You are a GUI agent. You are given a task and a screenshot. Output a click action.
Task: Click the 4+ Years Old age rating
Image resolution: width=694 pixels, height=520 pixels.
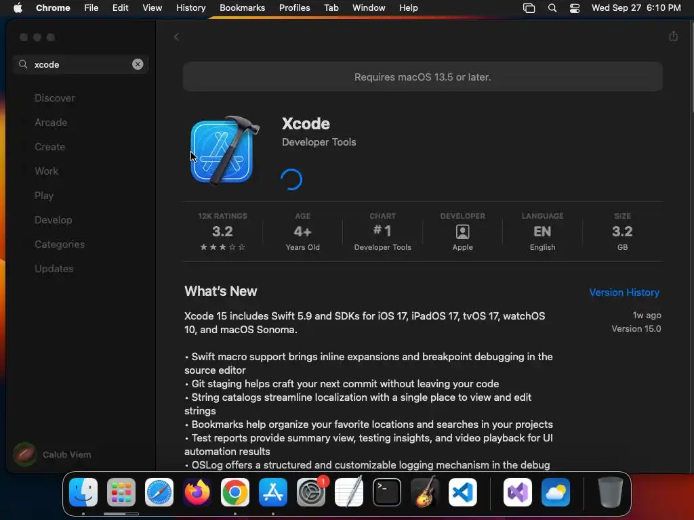click(303, 232)
